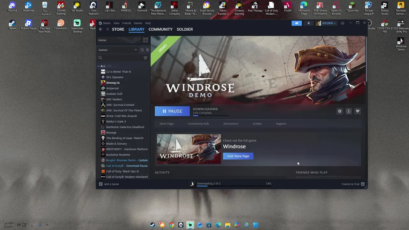Image resolution: width=409 pixels, height=230 pixels.
Task: Show hidden system tray icons chevron
Action: [47, 225]
